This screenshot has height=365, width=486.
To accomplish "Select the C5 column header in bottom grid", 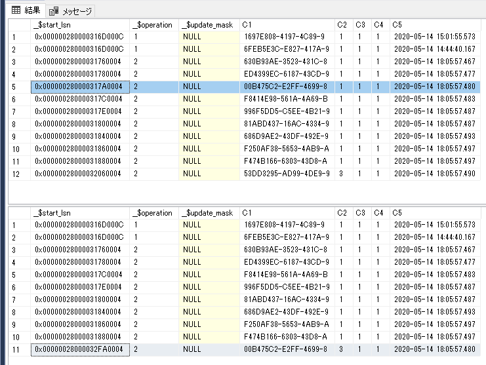I will 435,213.
